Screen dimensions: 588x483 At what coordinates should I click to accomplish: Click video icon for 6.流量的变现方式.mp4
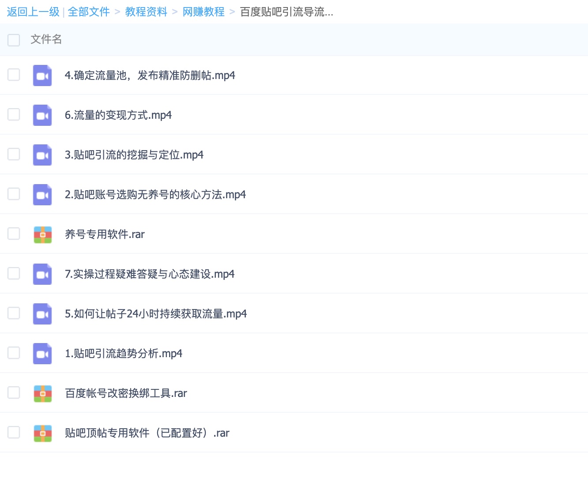(42, 115)
